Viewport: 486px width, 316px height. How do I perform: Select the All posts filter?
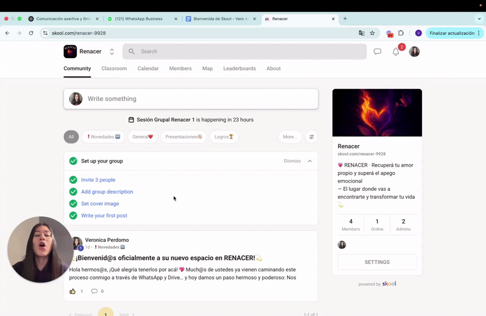point(71,137)
